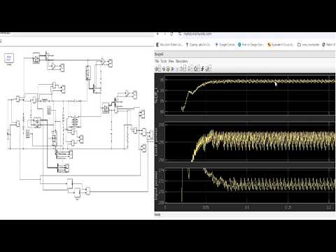Viewport: 336px width, 252px height.
Task: Open the File menu in scope window
Action: click(x=157, y=61)
